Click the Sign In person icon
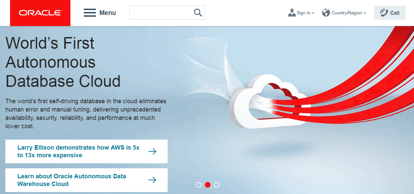 pyautogui.click(x=292, y=13)
